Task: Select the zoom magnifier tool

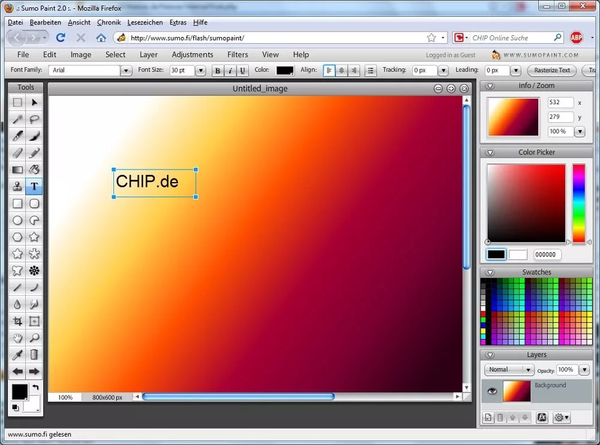Action: [34, 338]
